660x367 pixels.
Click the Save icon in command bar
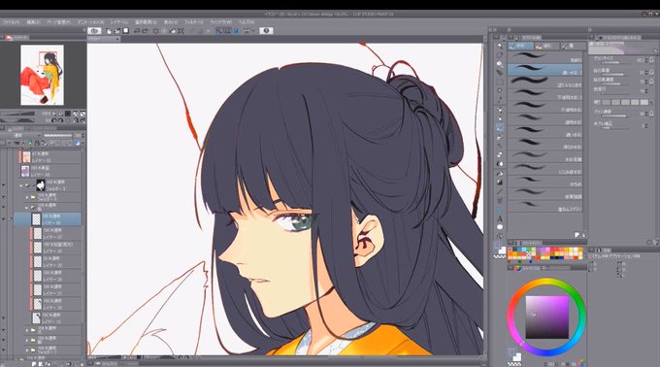click(125, 31)
